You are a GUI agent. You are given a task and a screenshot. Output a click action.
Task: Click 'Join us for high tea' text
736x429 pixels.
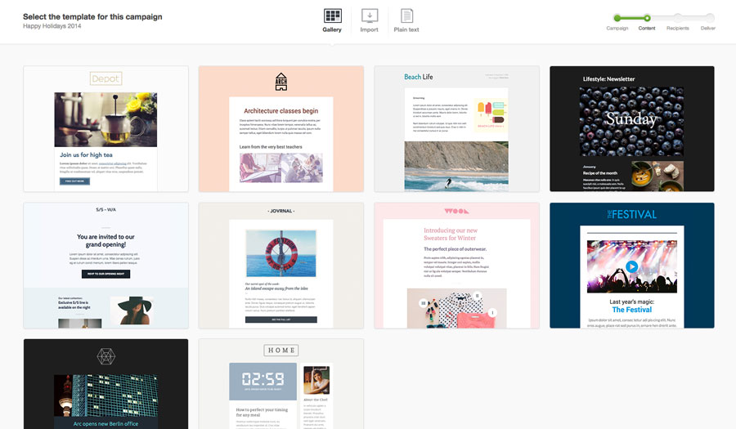click(x=86, y=154)
